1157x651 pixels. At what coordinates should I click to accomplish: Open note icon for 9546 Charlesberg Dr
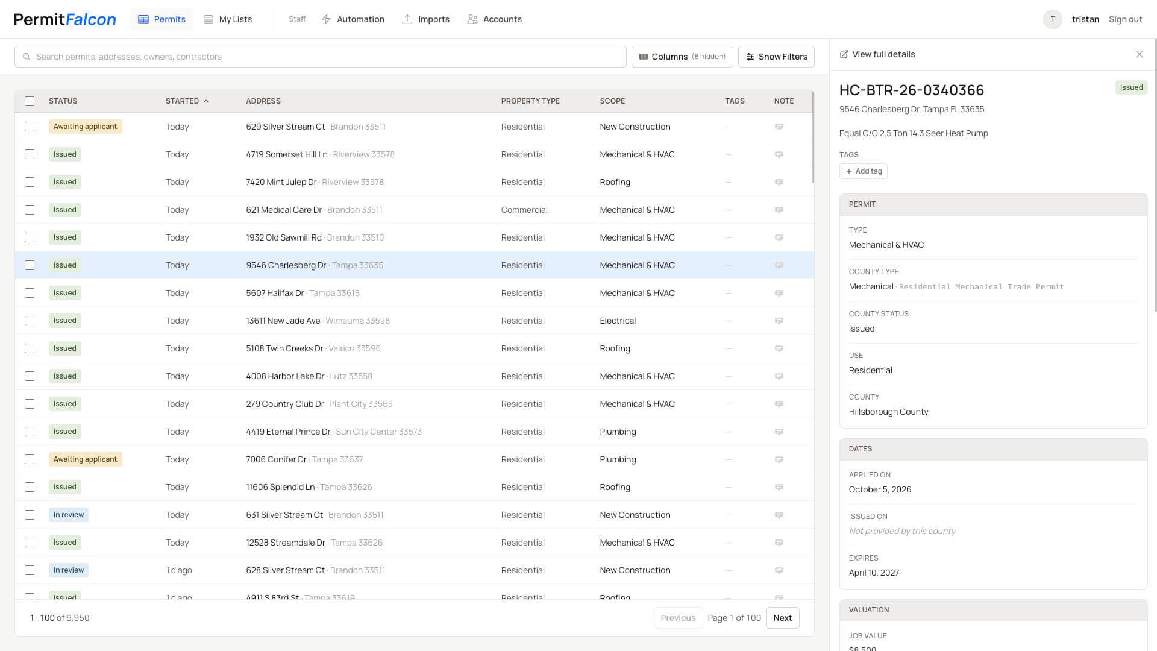779,265
